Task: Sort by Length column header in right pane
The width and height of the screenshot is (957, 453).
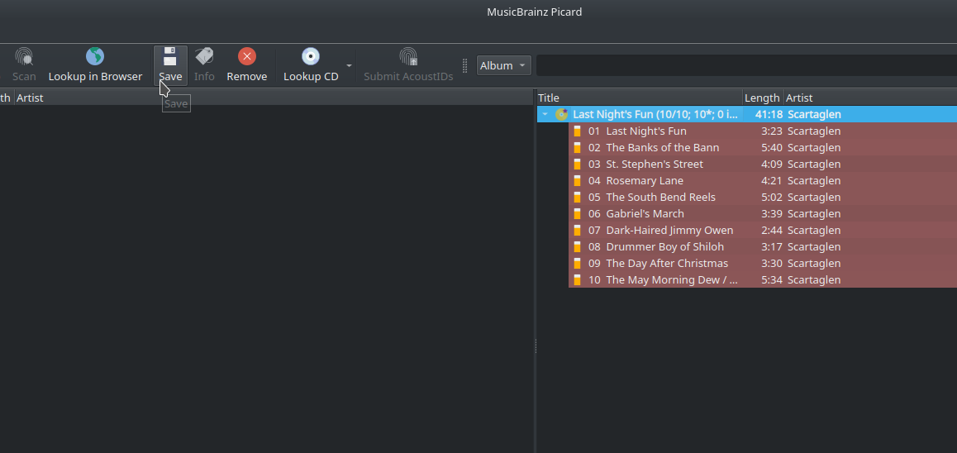Action: [x=763, y=98]
